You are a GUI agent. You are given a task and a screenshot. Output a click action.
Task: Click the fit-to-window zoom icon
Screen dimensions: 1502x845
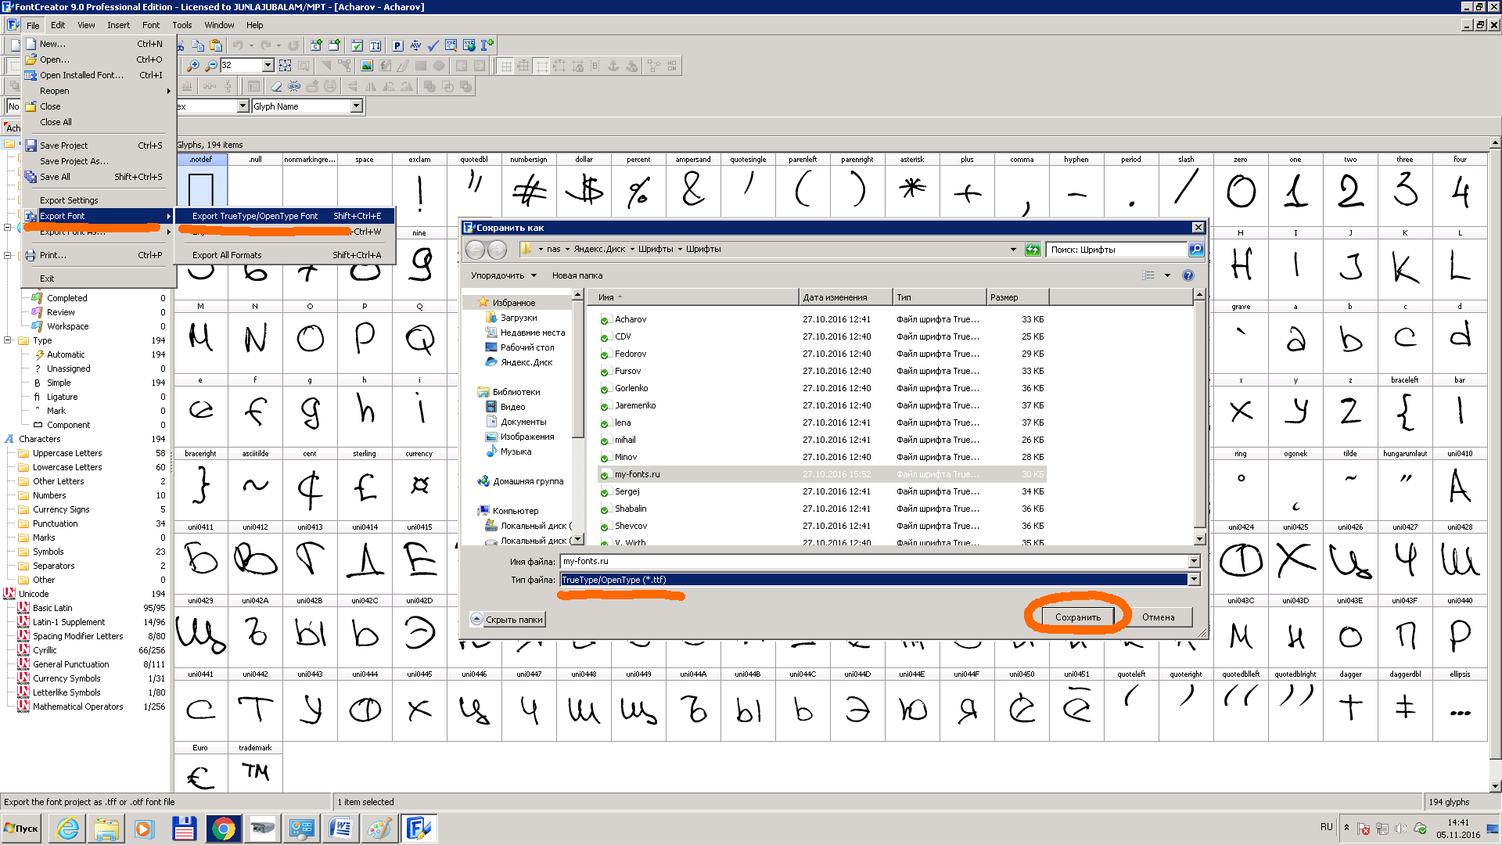(285, 66)
